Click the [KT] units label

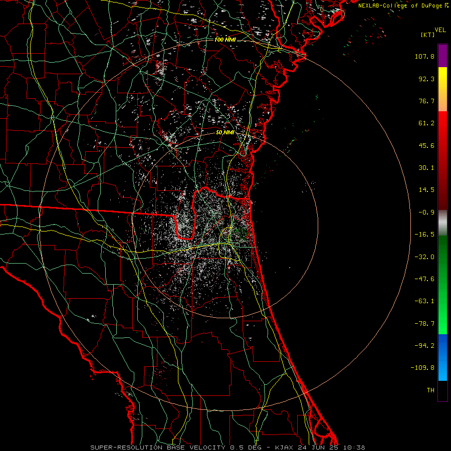pyautogui.click(x=428, y=35)
